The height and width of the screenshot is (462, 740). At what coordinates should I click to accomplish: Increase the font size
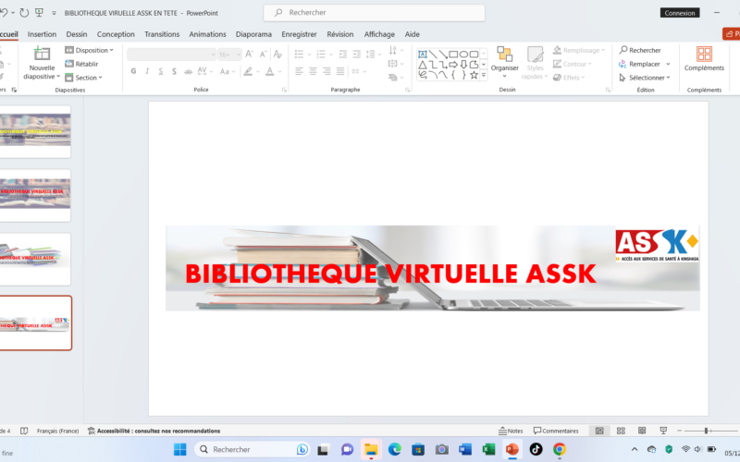click(x=249, y=55)
